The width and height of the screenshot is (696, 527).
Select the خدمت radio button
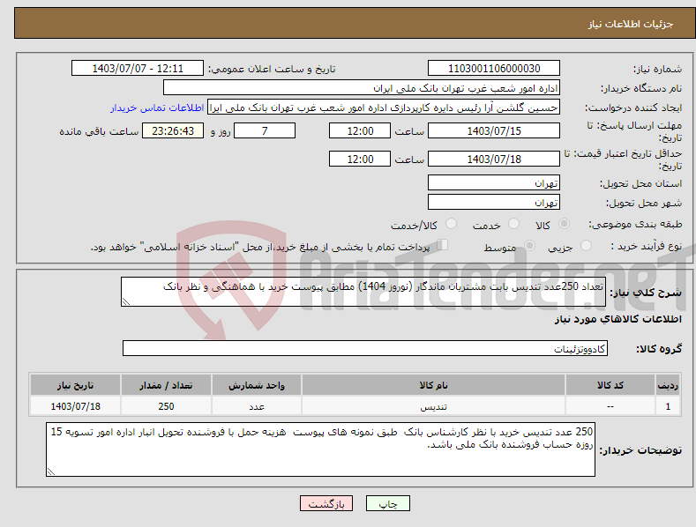pos(513,224)
